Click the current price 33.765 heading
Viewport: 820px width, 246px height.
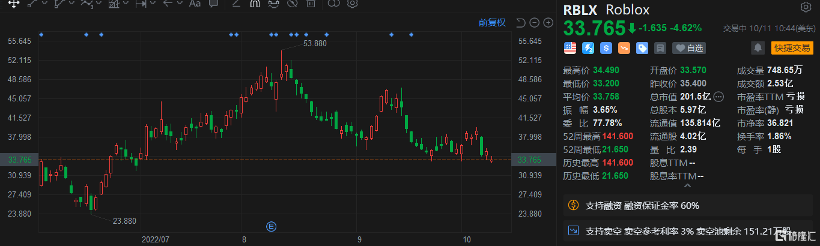(x=594, y=28)
